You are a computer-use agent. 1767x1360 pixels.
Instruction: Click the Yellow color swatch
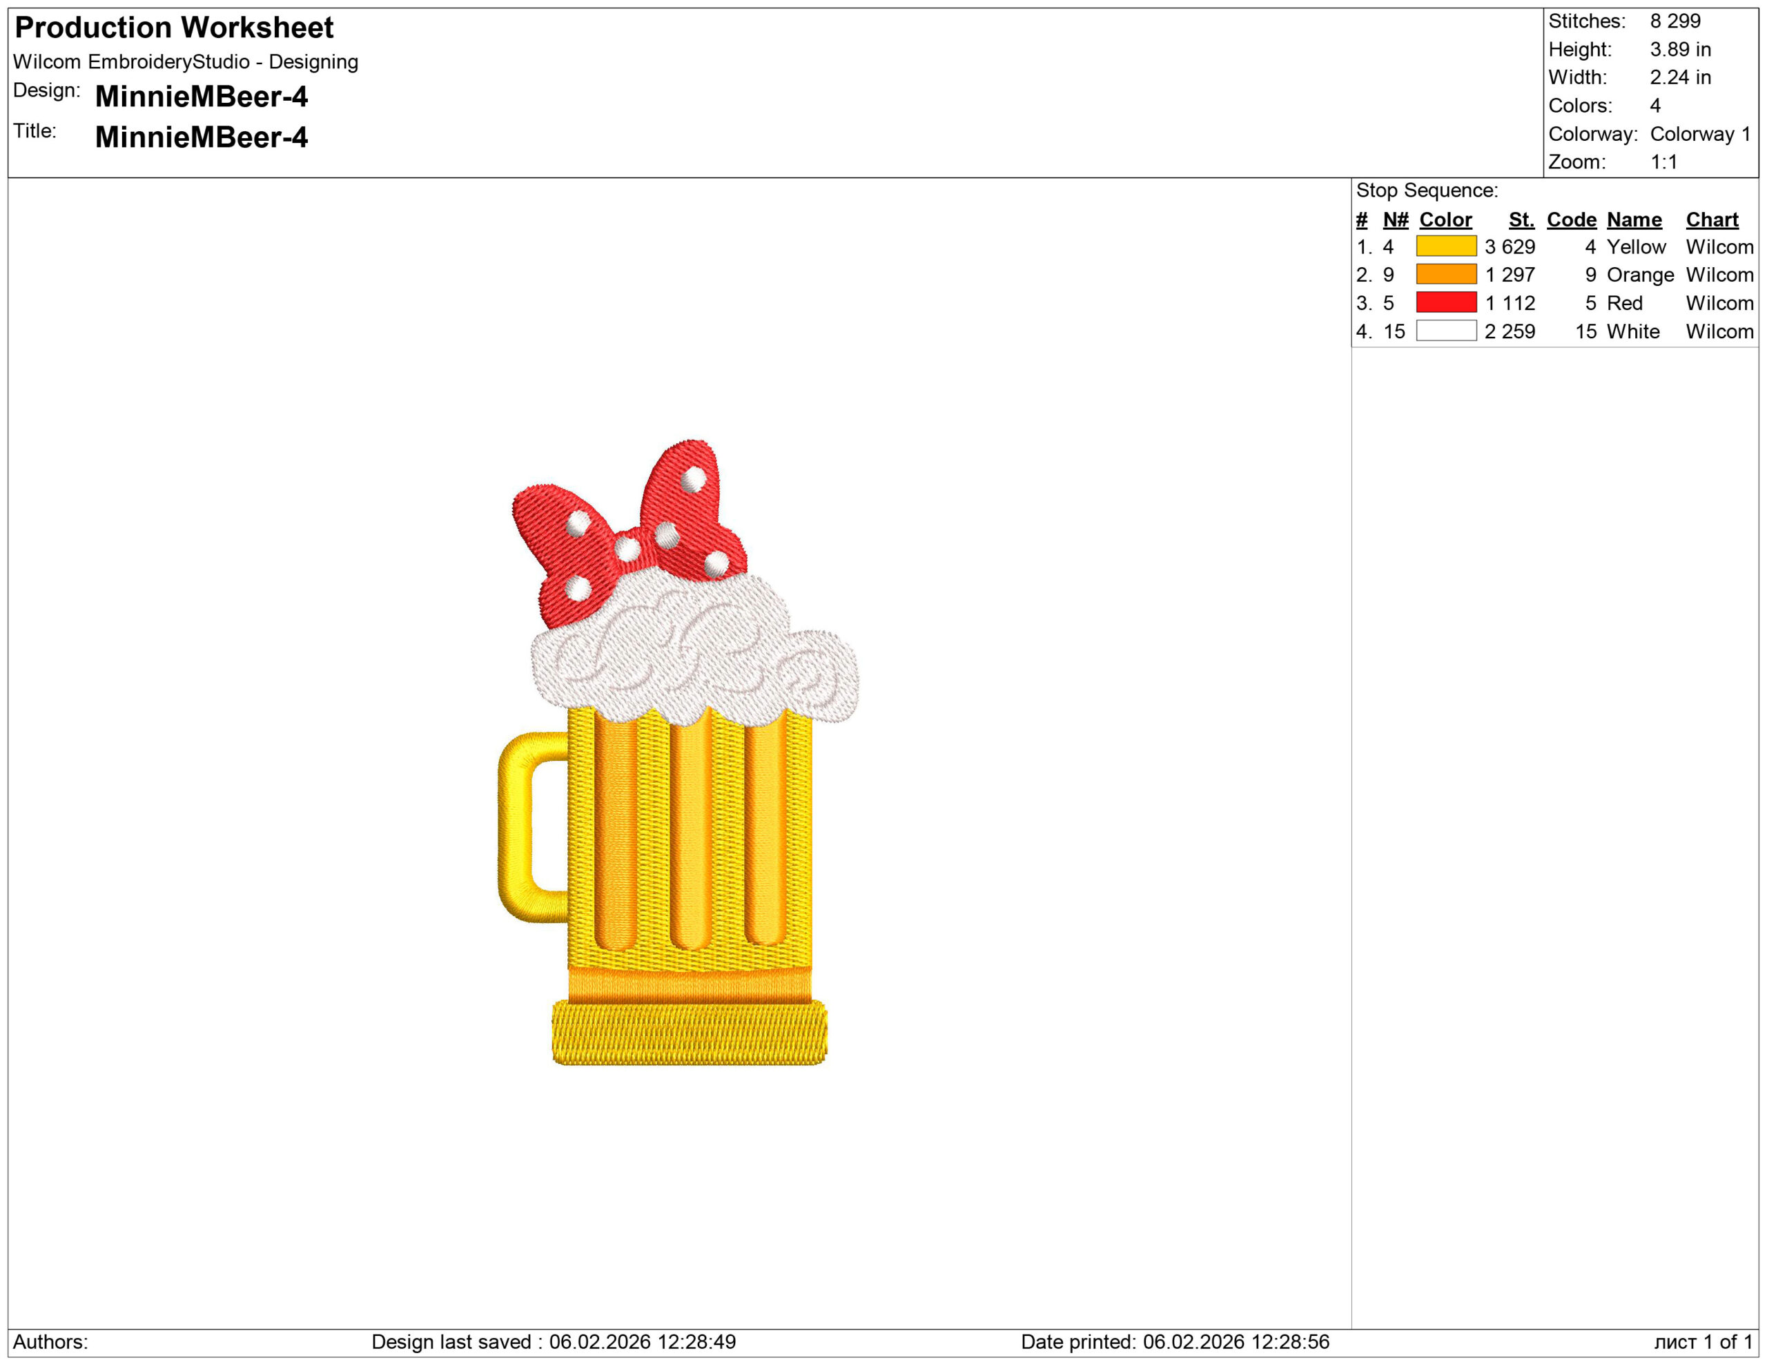click(x=1446, y=246)
